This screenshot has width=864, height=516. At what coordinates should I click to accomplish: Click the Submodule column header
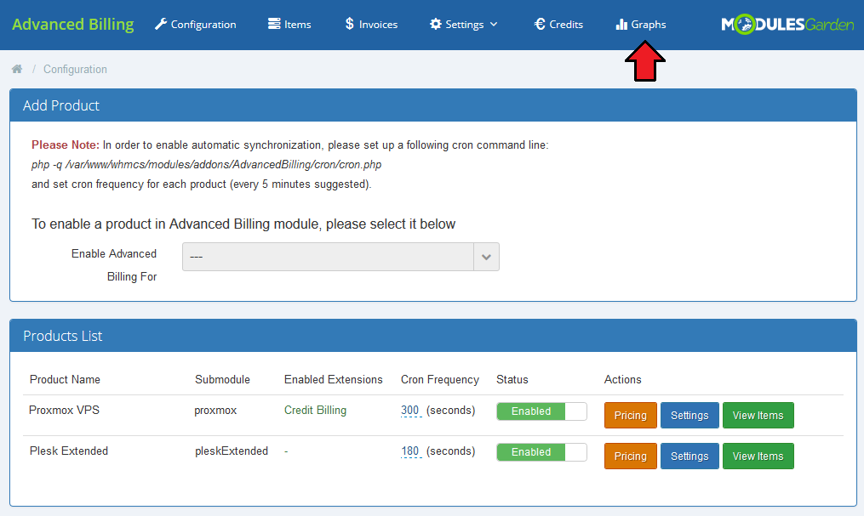click(x=223, y=380)
